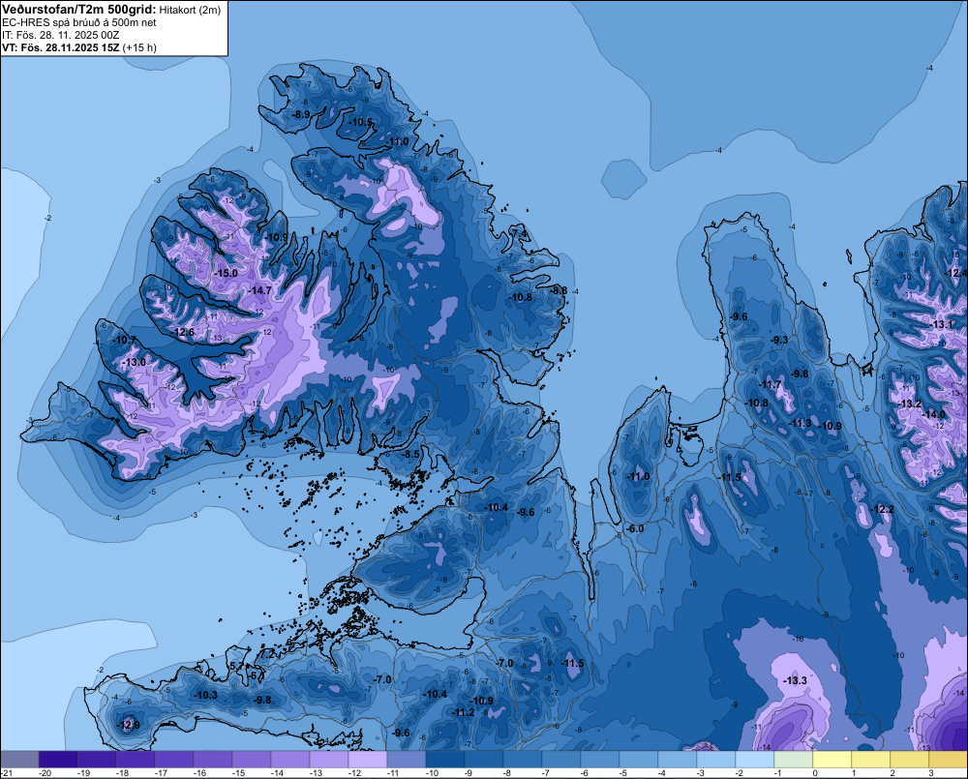968x779 pixels.
Task: Click the -10.3 temperature value on the map
Action: coord(205,695)
